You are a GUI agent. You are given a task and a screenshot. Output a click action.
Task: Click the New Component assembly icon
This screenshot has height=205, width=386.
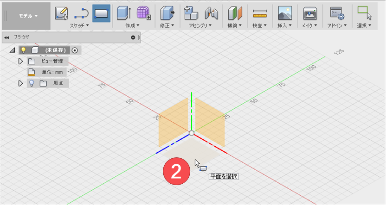click(x=191, y=13)
